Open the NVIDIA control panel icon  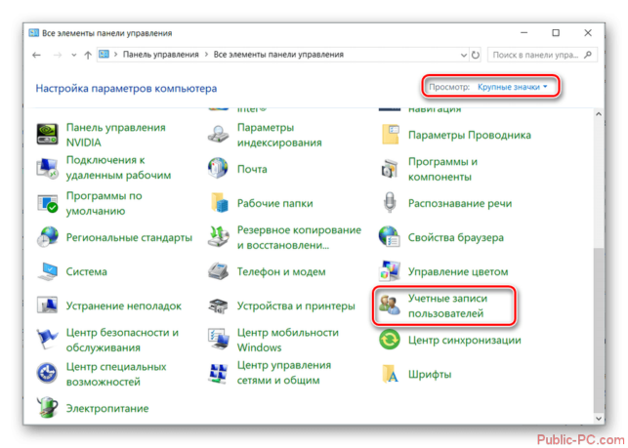[x=47, y=135]
